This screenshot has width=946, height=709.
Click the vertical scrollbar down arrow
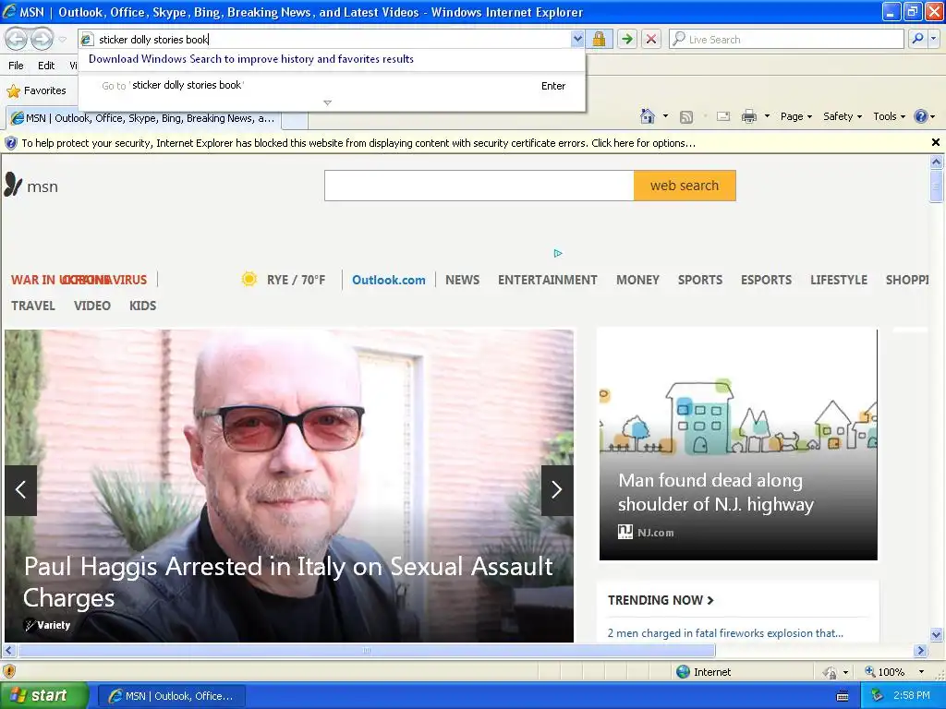coord(936,634)
